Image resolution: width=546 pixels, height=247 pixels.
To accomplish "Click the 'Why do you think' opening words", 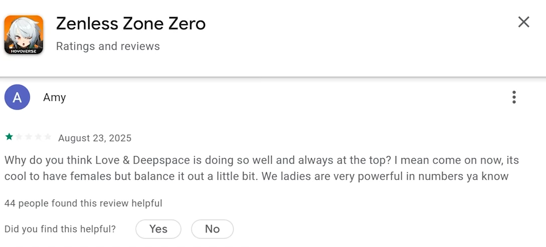I will [49, 160].
